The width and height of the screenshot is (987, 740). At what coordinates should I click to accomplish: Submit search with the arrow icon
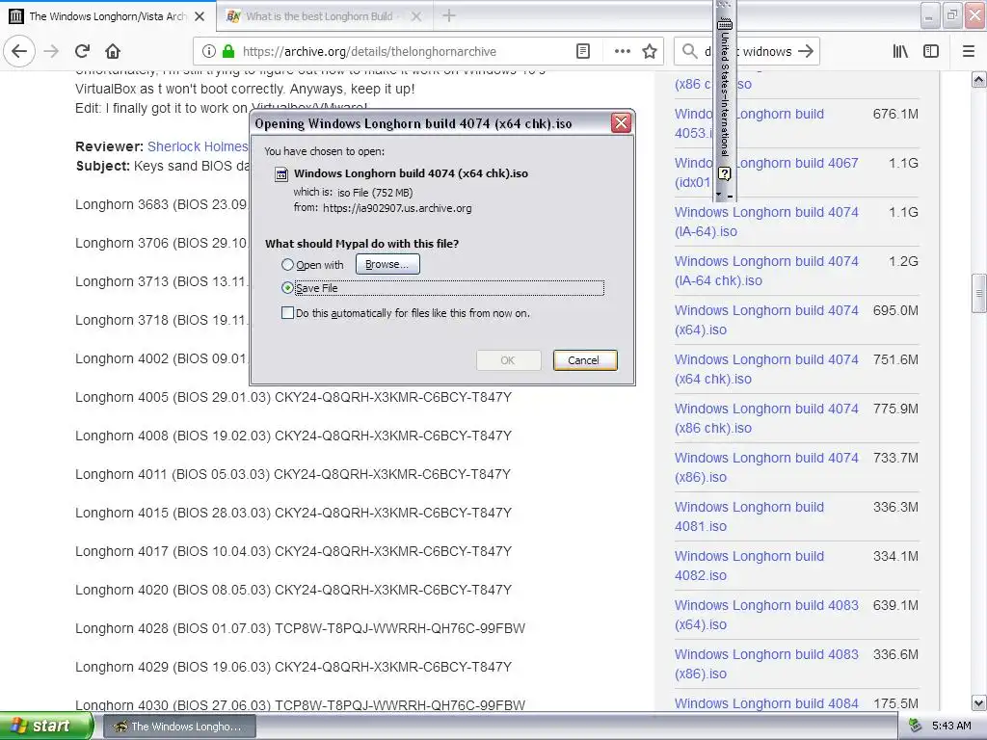(806, 52)
